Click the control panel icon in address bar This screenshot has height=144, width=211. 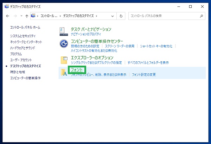pos(33,16)
